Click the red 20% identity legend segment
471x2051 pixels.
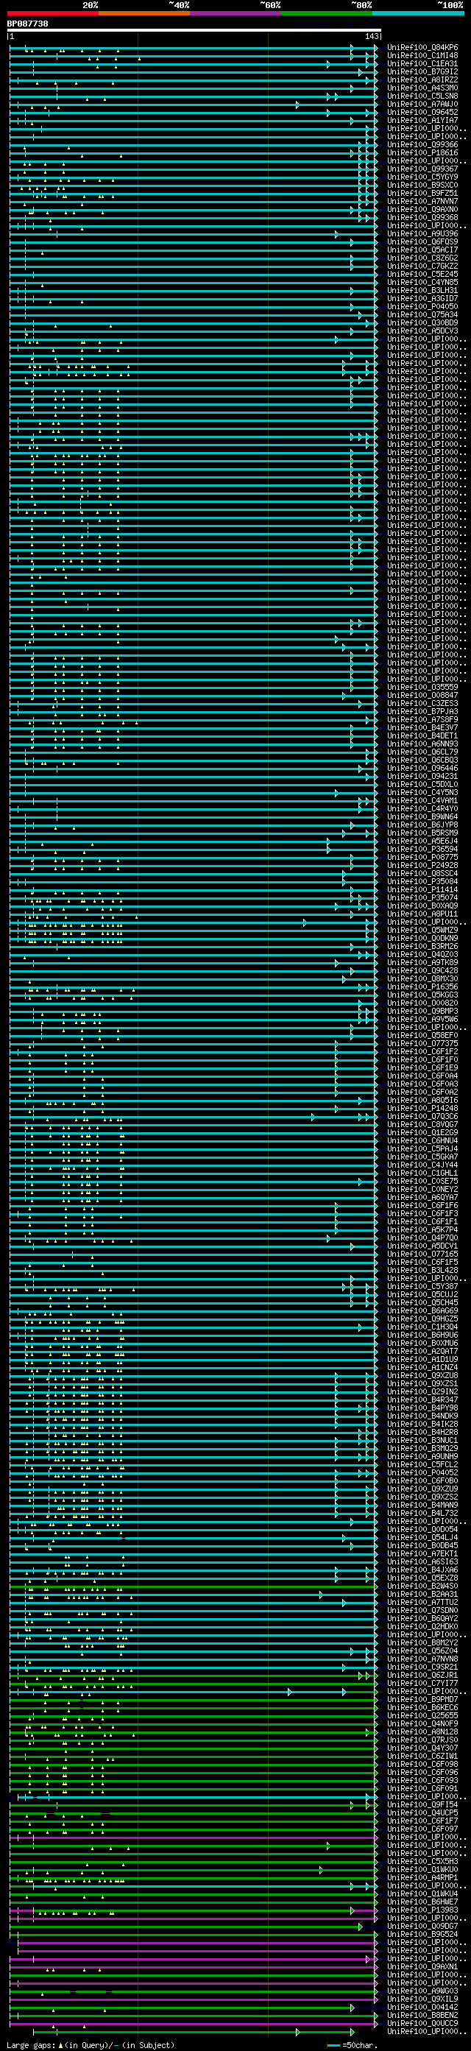pos(52,13)
